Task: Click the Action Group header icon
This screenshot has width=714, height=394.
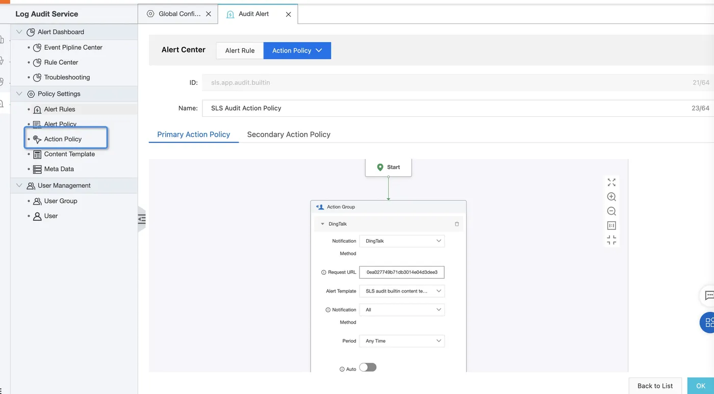Action: pos(320,207)
